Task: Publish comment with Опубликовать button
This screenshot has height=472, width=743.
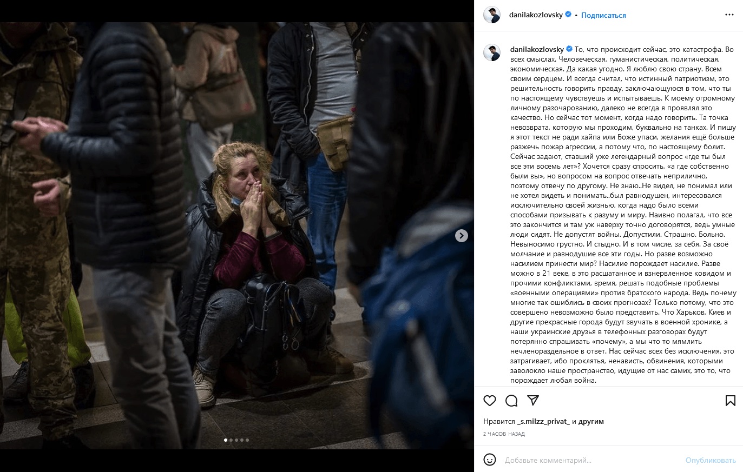Action: 711,460
